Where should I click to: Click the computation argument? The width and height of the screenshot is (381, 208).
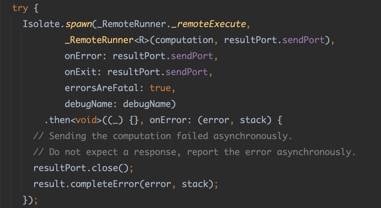pos(184,40)
